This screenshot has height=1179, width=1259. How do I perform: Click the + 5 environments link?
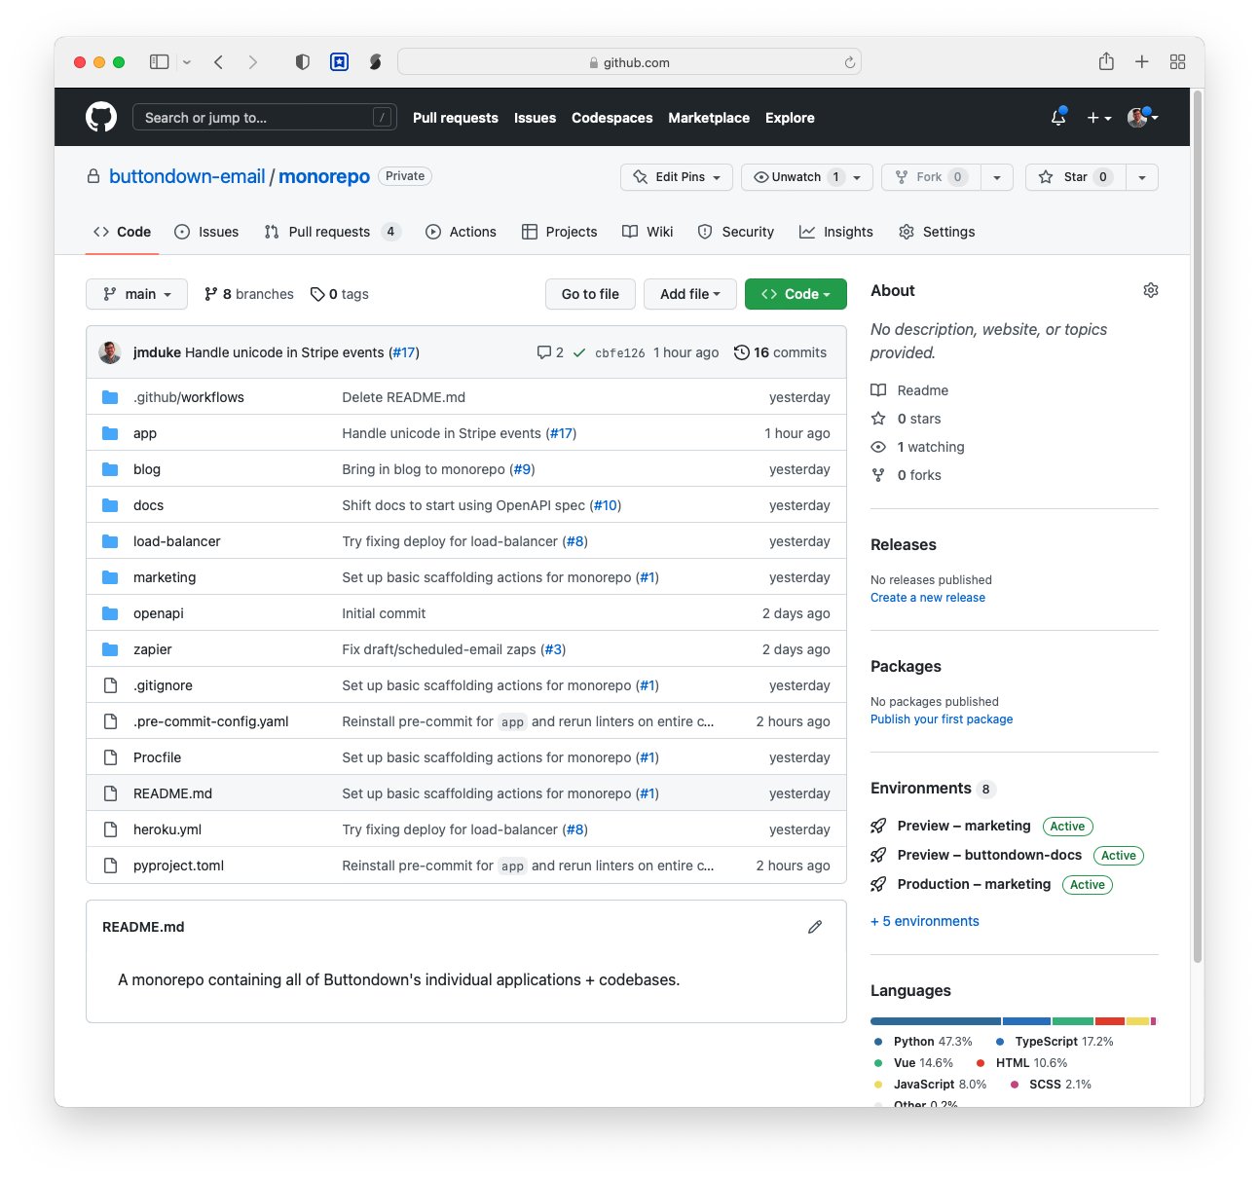point(925,921)
